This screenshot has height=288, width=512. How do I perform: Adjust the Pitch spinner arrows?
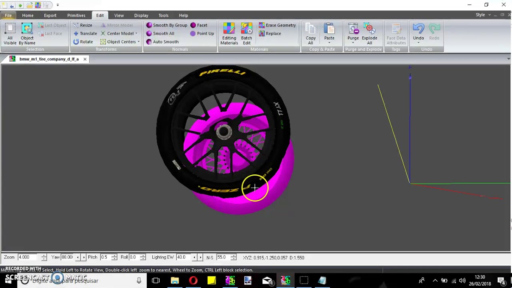pos(114,257)
